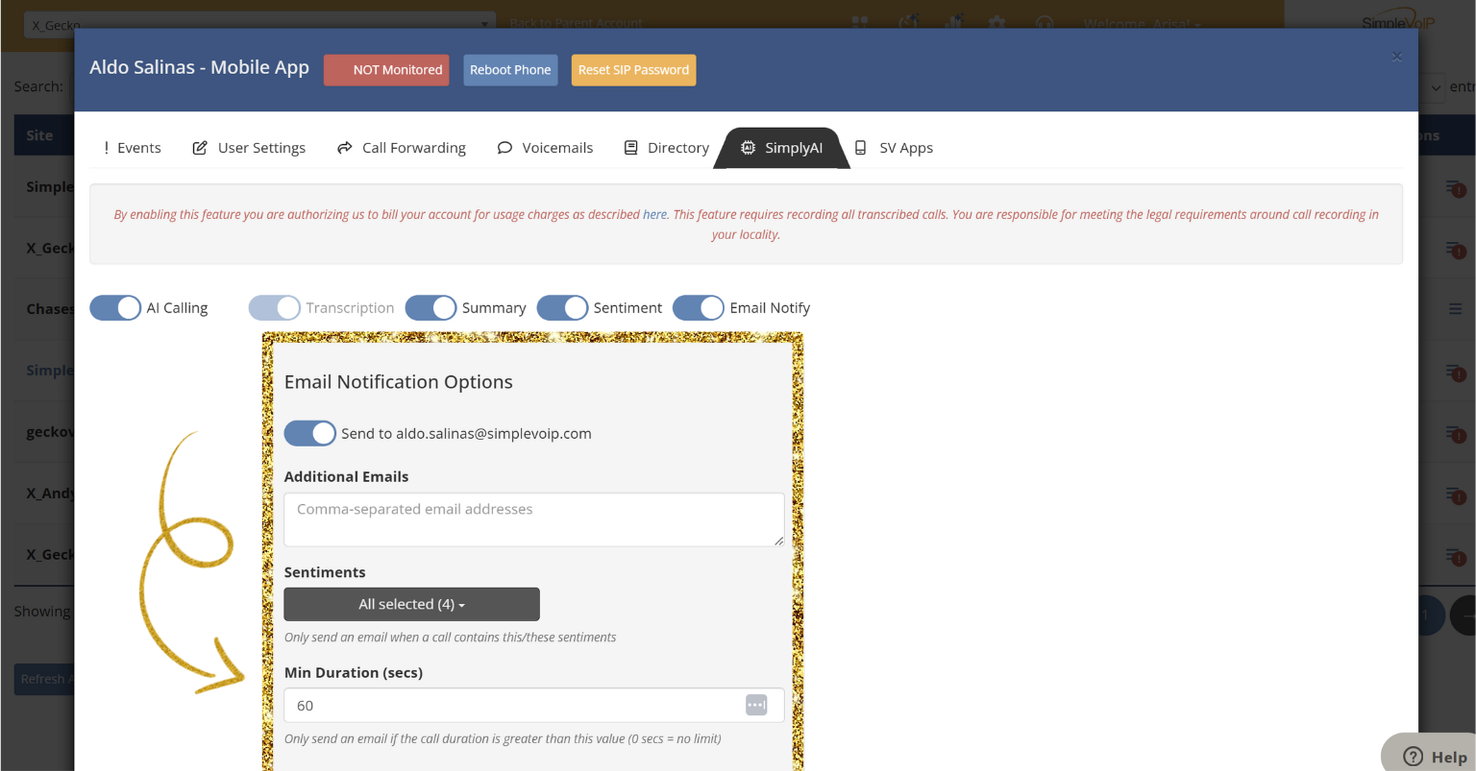
Task: Click the SV Apps phone icon
Action: 861,148
